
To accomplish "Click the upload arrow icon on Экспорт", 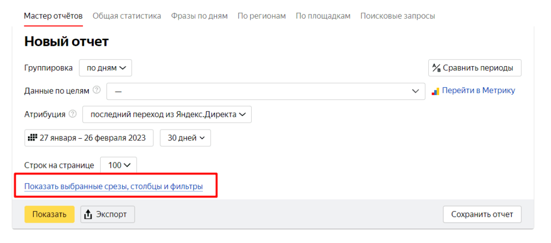I will [x=89, y=215].
